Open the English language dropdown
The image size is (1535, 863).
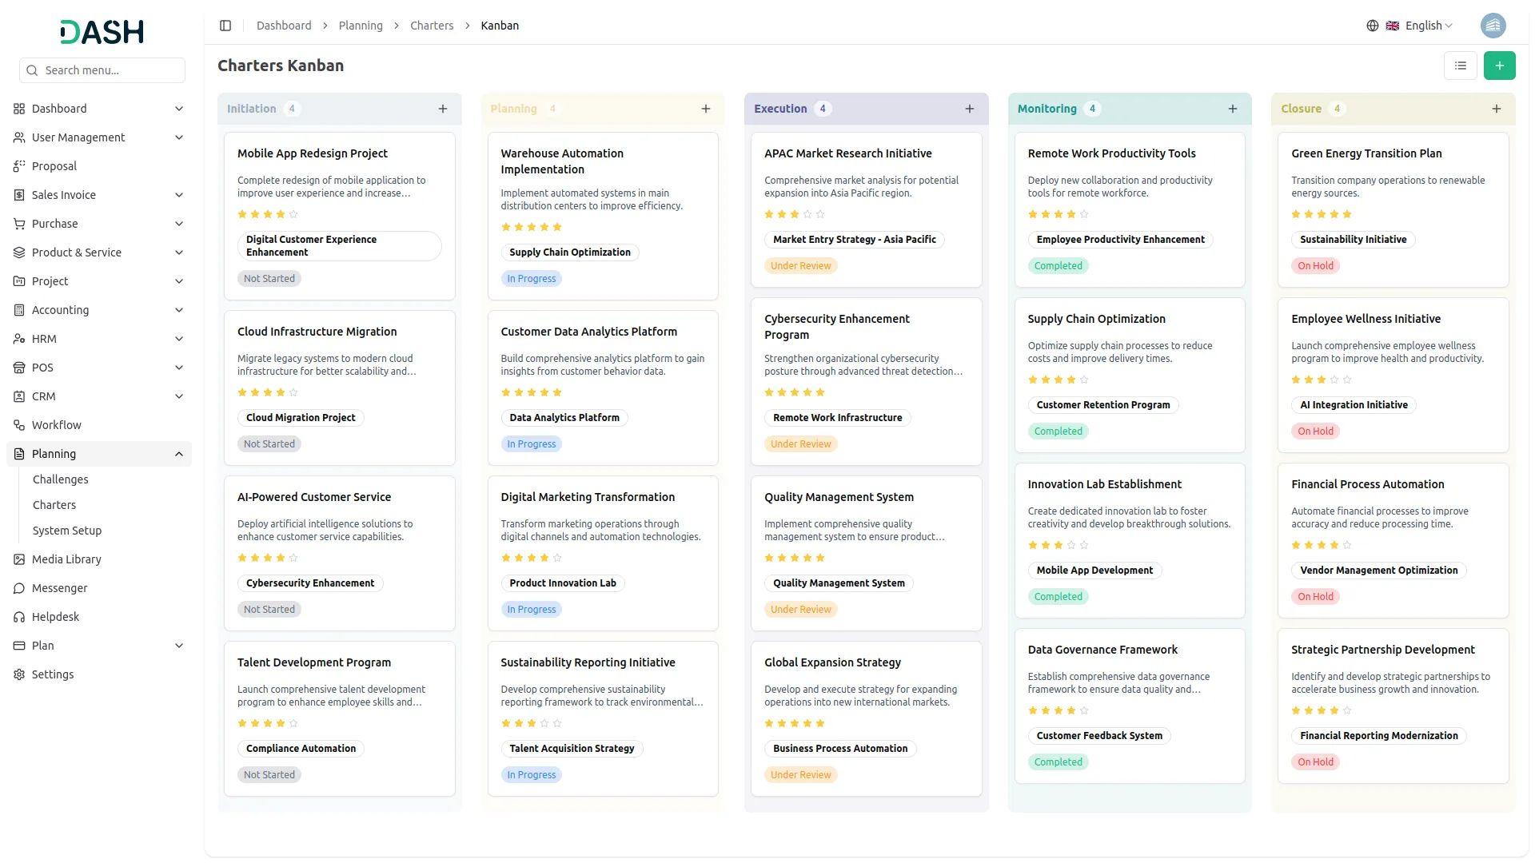click(1428, 26)
